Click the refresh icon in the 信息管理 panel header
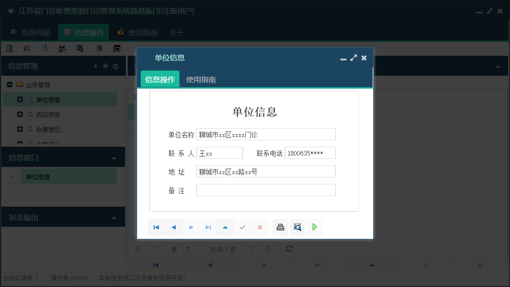Image resolution: width=510 pixels, height=287 pixels. point(115,66)
